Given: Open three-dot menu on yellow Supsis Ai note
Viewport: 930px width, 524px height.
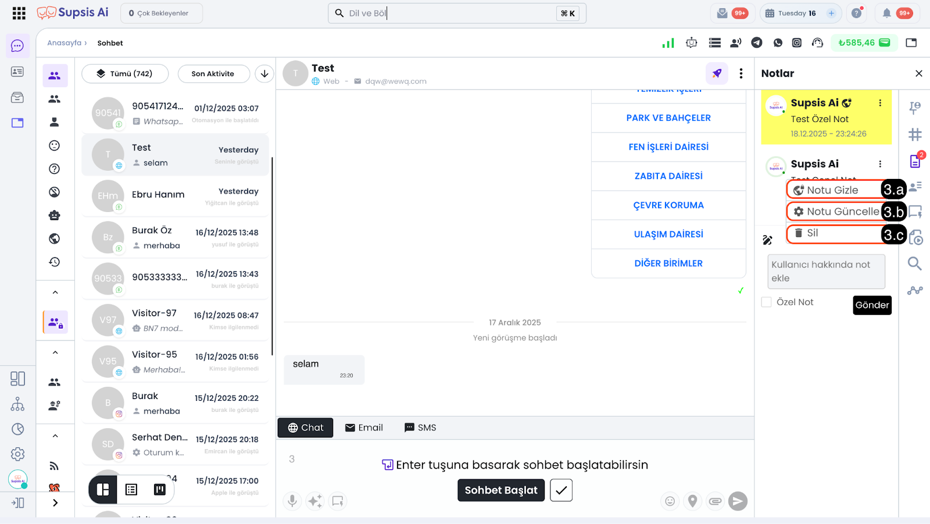Looking at the screenshot, I should [880, 103].
